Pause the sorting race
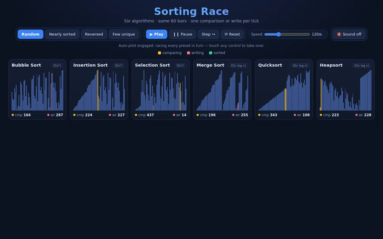 pos(183,34)
